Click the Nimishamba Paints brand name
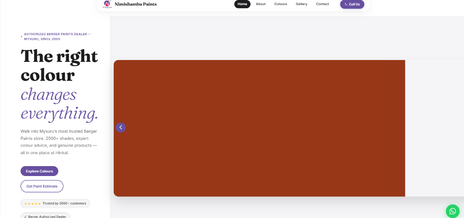464x218 pixels. click(x=135, y=4)
